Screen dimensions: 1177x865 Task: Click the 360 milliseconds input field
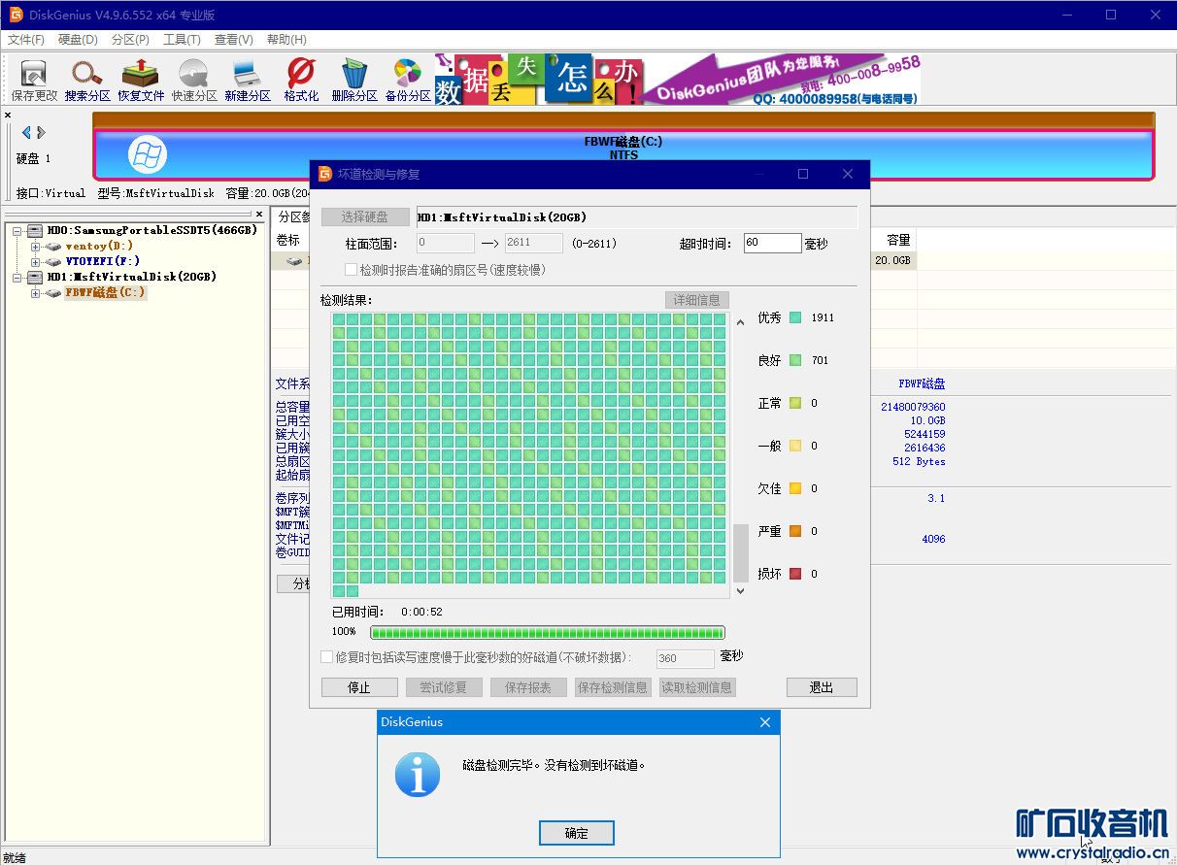tap(686, 658)
